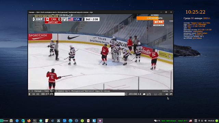Screen dimensions: 219x123
Task: Click the desktop date line
Action: point(197,18)
